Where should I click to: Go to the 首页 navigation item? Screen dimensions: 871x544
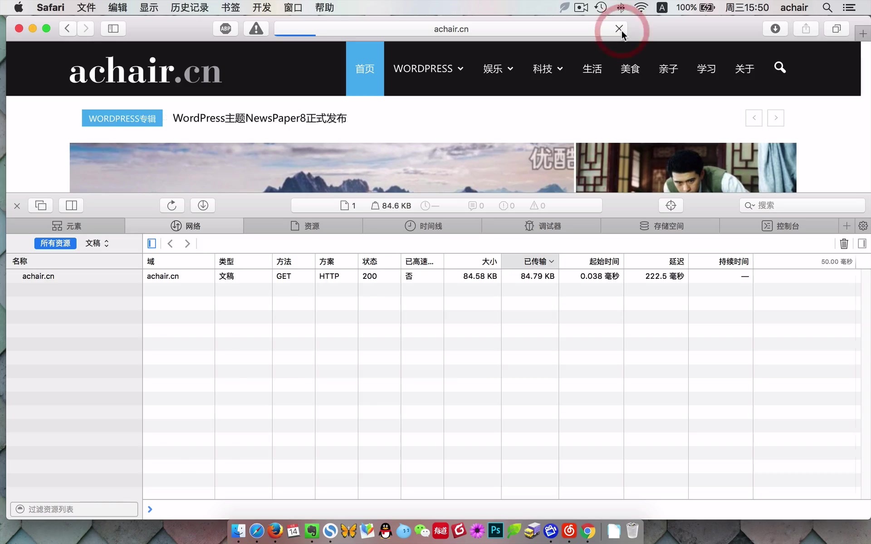(365, 68)
